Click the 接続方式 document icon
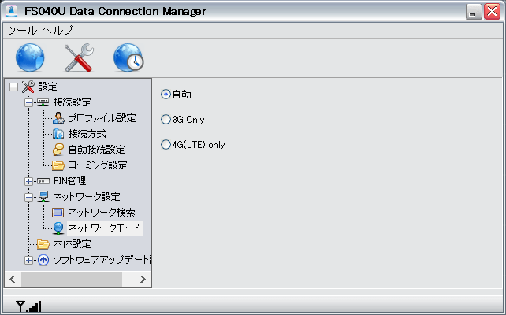The width and height of the screenshot is (506, 315). pos(58,134)
